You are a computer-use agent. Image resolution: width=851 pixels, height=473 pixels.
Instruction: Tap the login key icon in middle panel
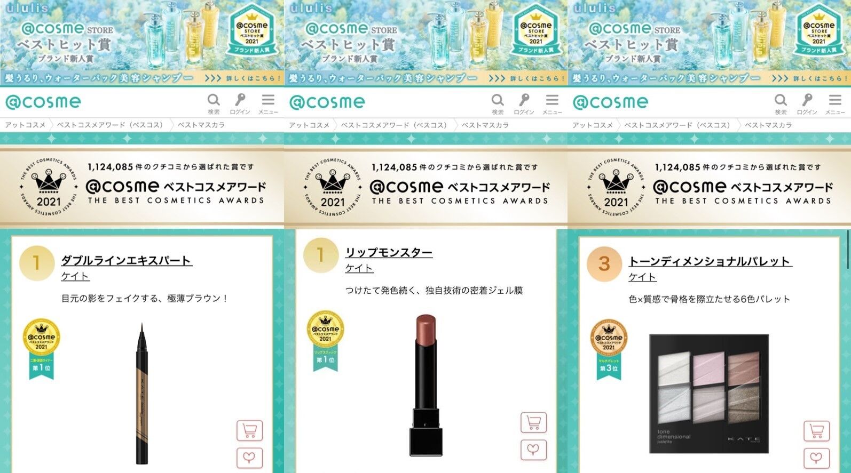(524, 103)
